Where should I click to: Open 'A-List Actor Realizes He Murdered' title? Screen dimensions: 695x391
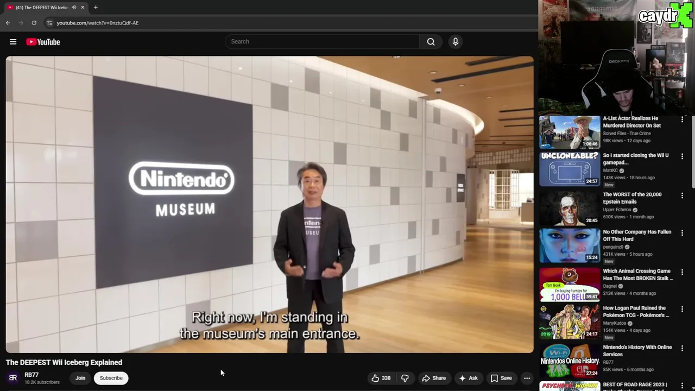(632, 122)
